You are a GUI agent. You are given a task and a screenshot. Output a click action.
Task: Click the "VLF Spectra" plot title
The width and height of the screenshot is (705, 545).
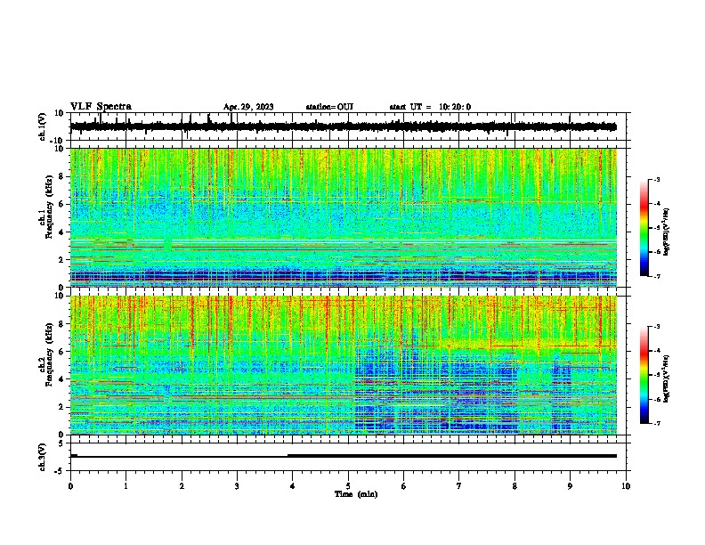(101, 107)
